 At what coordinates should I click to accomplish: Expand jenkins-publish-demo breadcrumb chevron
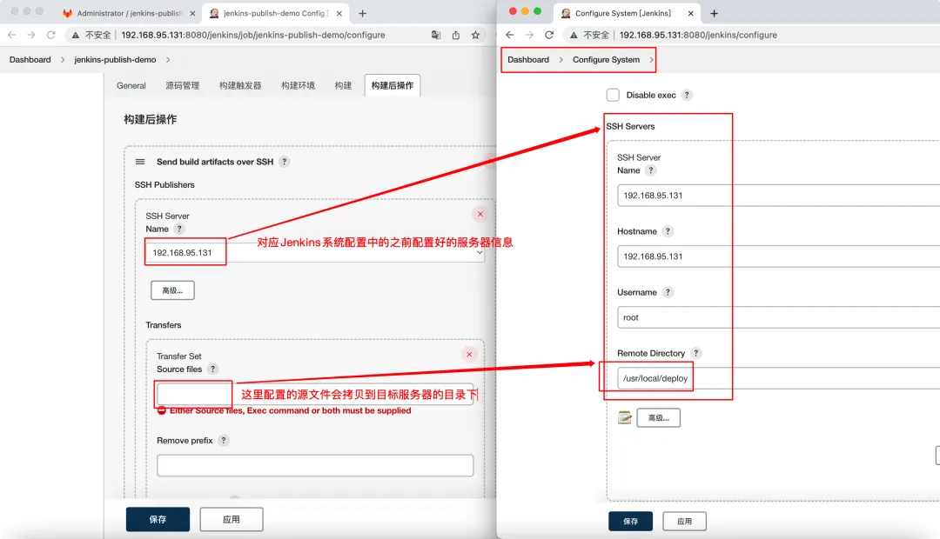[x=168, y=59]
